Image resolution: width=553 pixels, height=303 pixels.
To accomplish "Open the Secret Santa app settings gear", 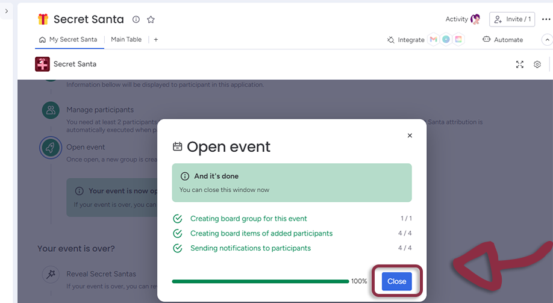I will pyautogui.click(x=537, y=64).
